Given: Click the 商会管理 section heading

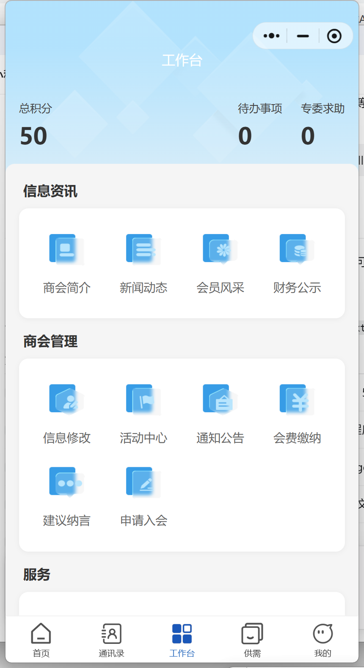Looking at the screenshot, I should coord(50,341).
